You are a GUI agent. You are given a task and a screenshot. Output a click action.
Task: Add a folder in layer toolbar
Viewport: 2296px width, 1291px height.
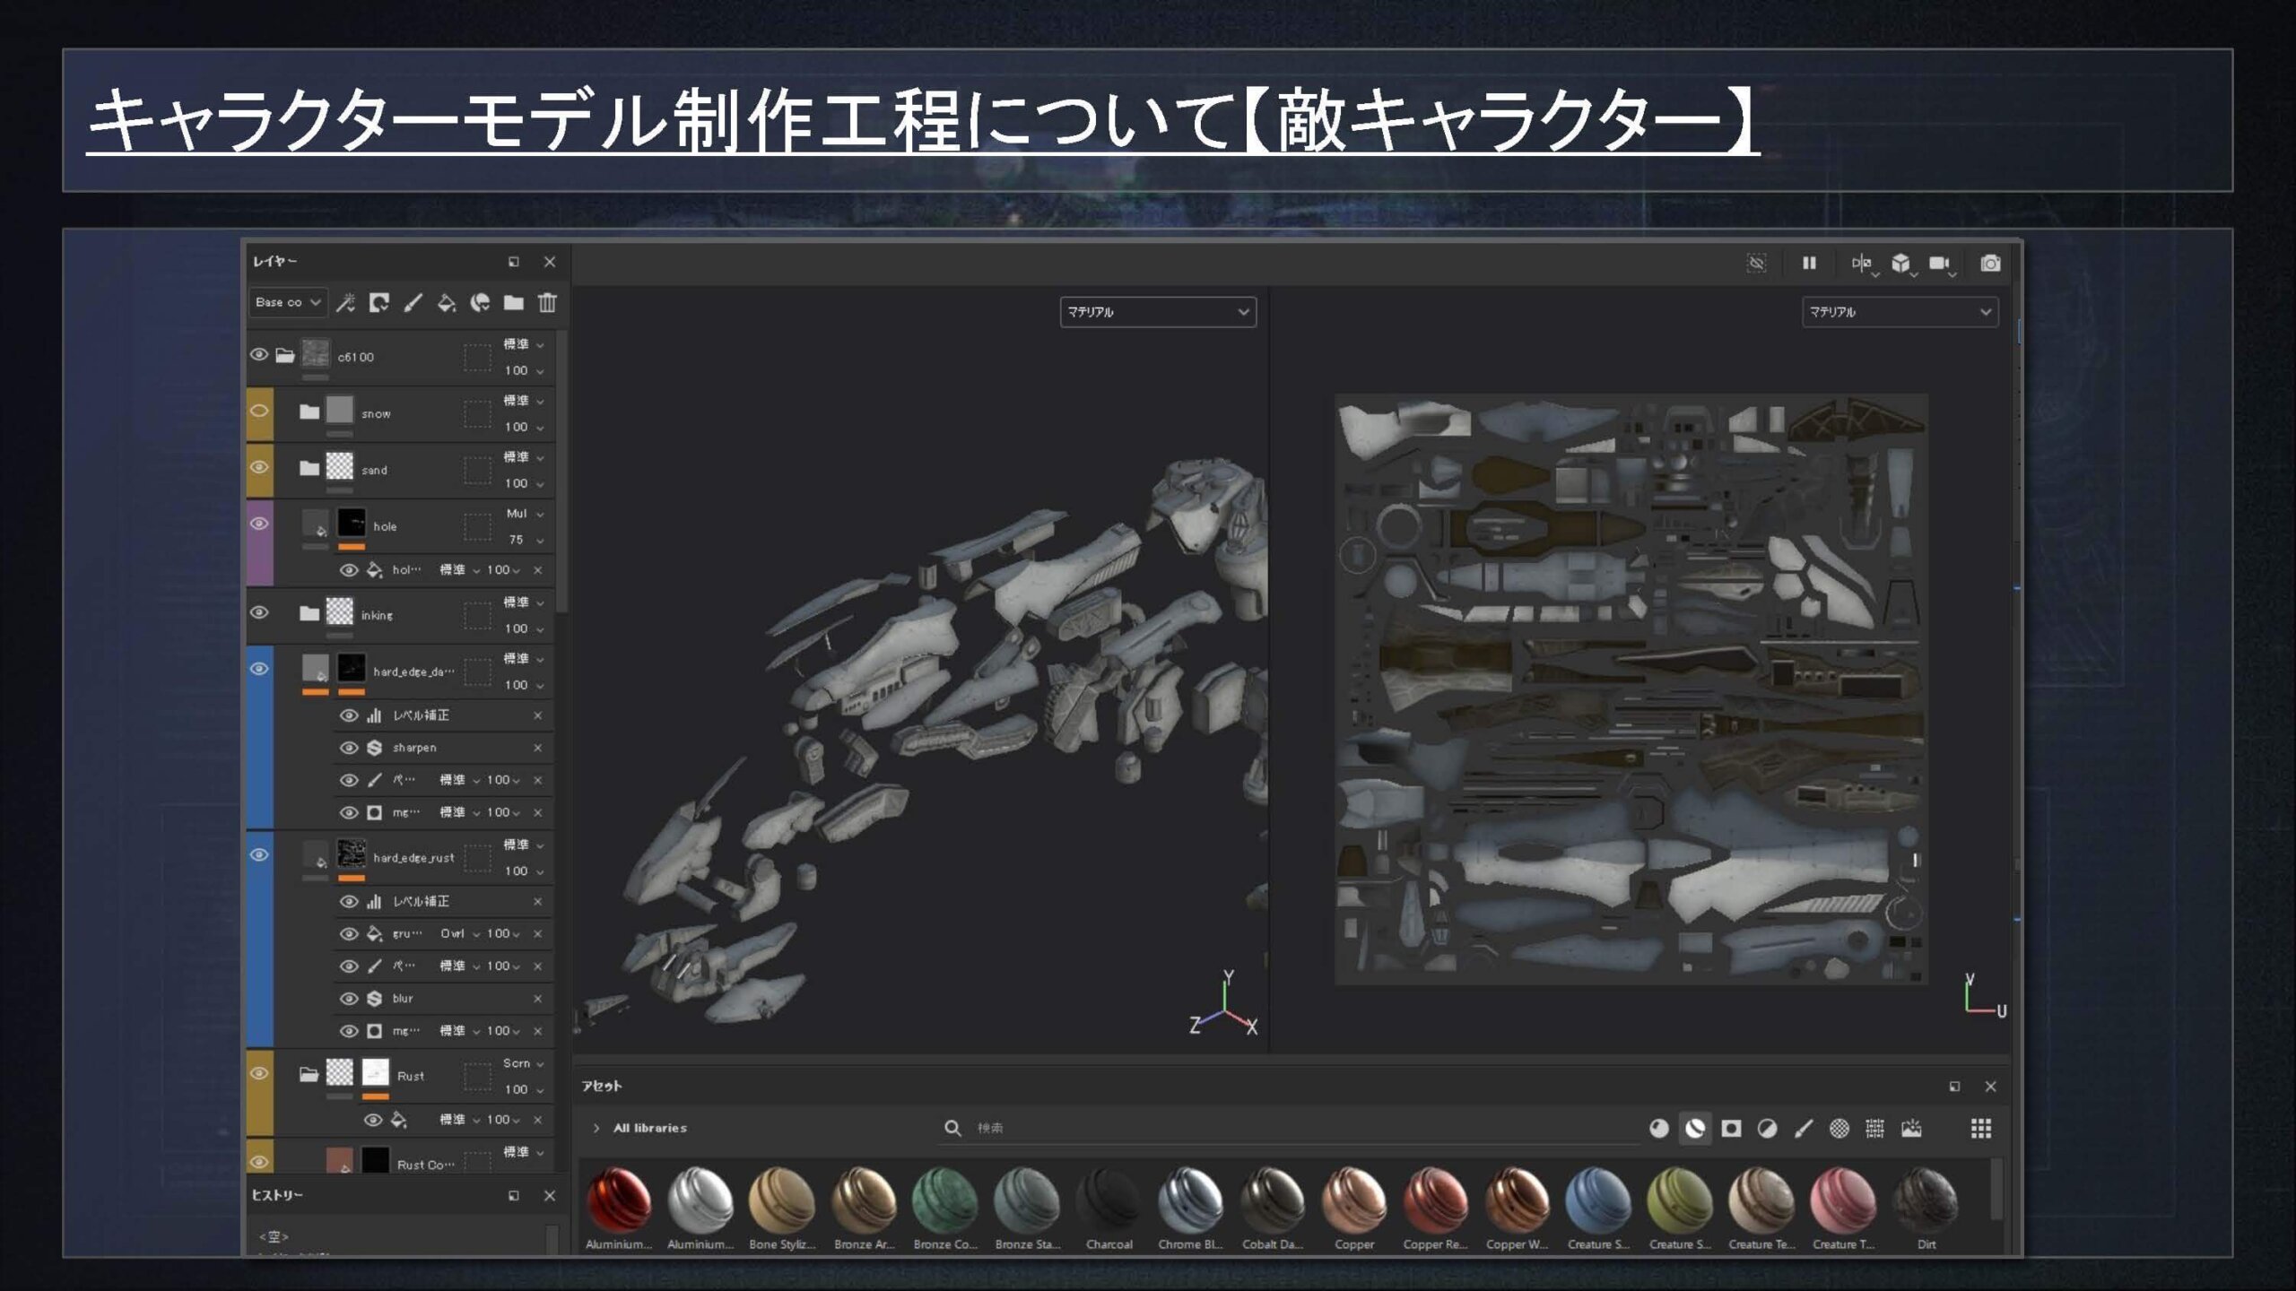point(513,303)
